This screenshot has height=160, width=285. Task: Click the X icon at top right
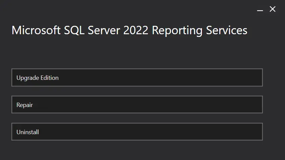pyautogui.click(x=273, y=9)
